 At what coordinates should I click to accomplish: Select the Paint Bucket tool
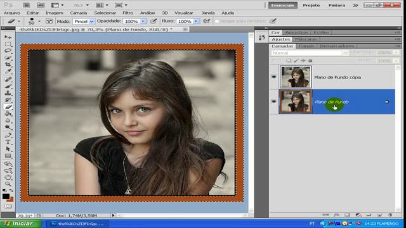(8, 113)
